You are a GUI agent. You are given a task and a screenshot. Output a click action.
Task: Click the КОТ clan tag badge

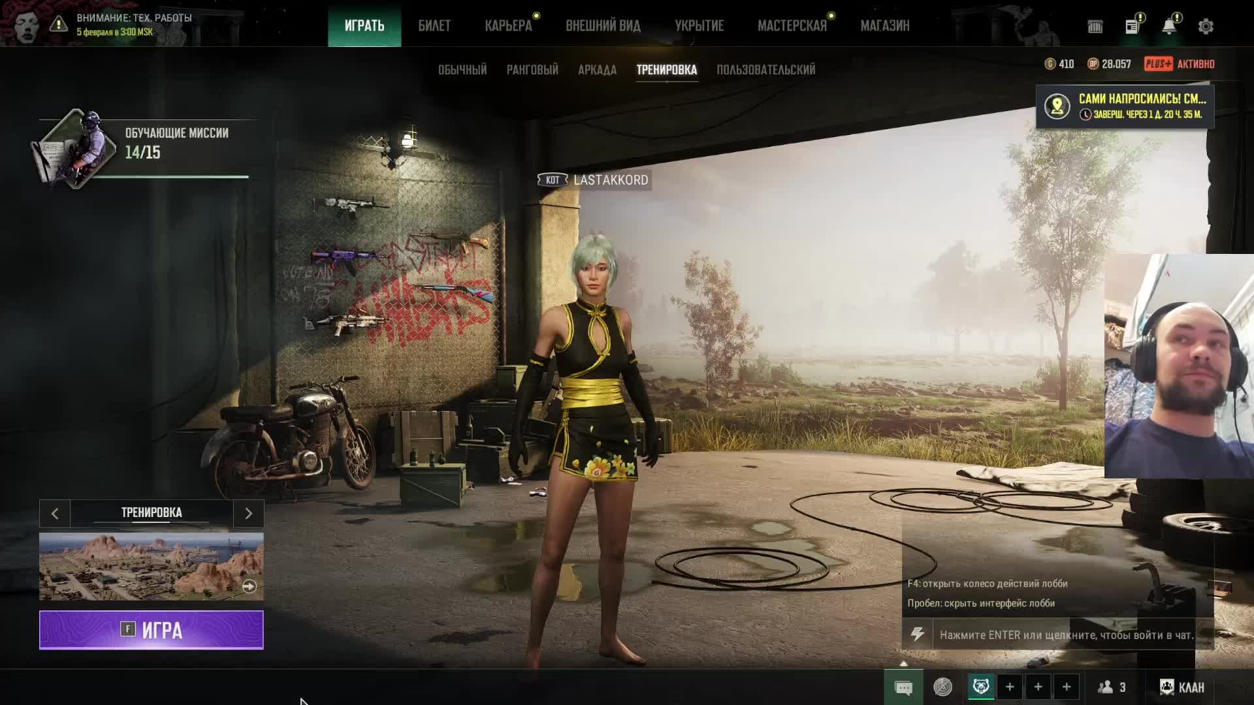click(x=553, y=180)
